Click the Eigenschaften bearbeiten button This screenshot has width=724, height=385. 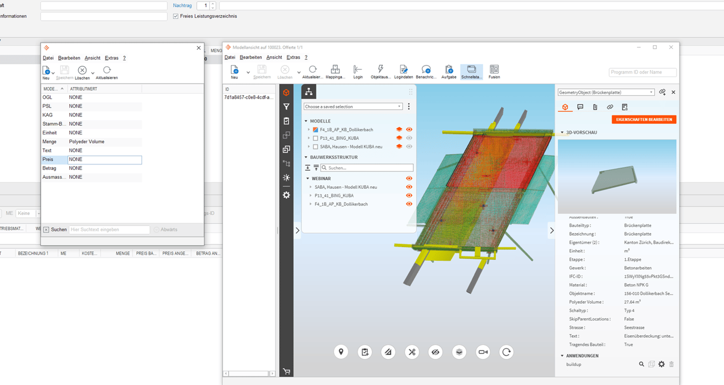644,120
